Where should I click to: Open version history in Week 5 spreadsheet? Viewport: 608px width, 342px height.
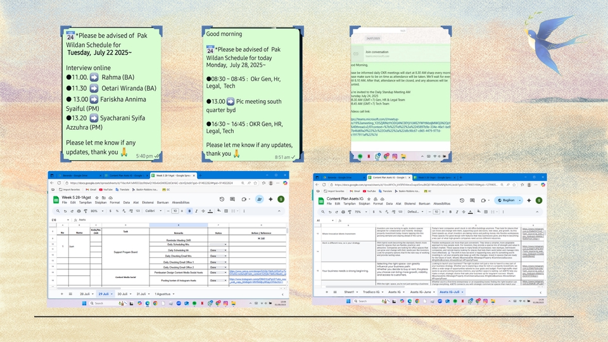click(x=222, y=199)
